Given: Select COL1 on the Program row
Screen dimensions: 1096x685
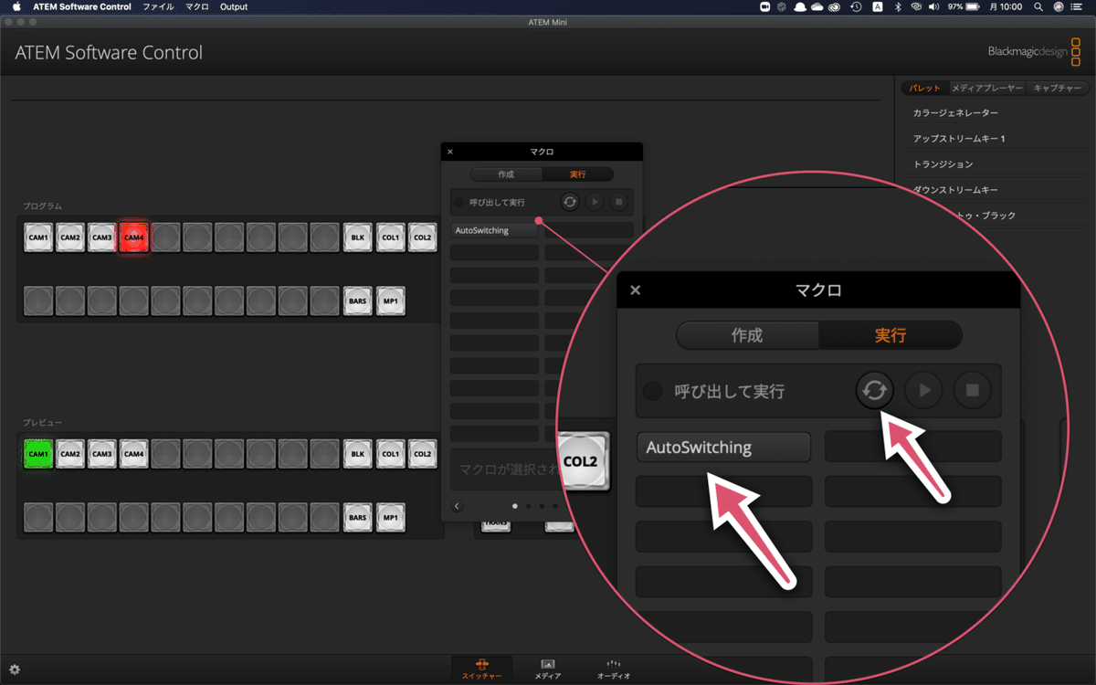Looking at the screenshot, I should click(390, 237).
